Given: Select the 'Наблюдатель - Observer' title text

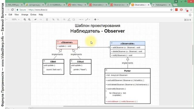Looking at the screenshot, I should point(98,31).
